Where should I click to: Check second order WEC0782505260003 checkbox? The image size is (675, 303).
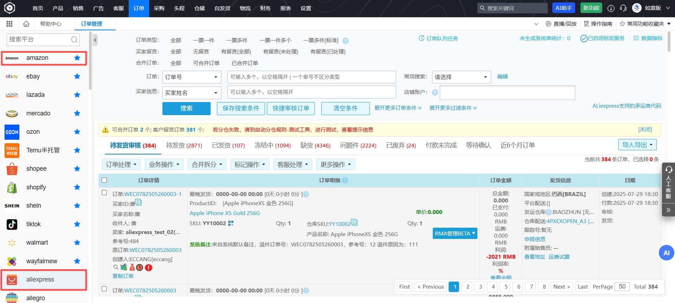pyautogui.click(x=104, y=289)
